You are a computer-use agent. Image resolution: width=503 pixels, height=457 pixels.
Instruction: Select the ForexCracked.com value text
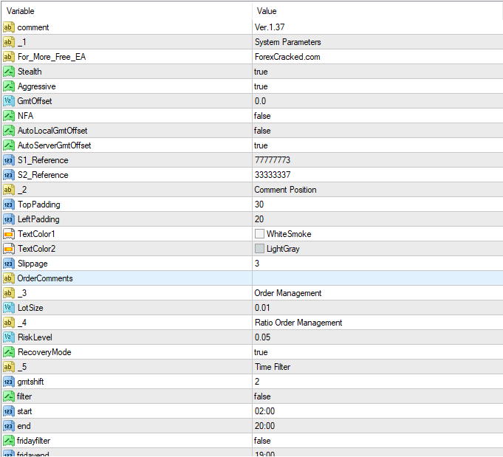point(287,57)
